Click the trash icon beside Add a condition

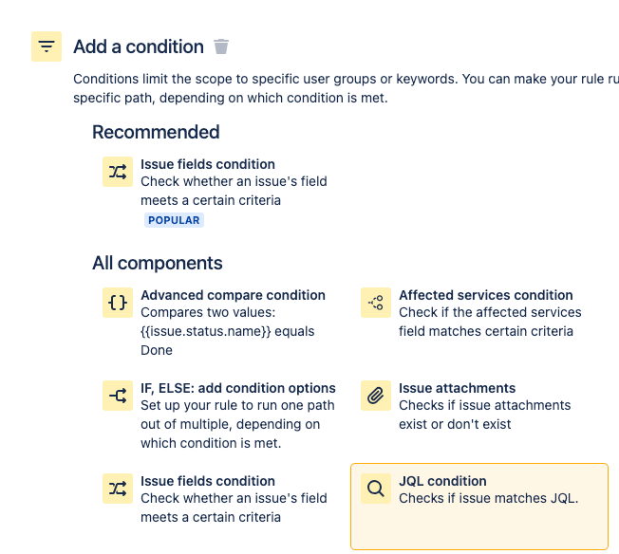tap(221, 46)
